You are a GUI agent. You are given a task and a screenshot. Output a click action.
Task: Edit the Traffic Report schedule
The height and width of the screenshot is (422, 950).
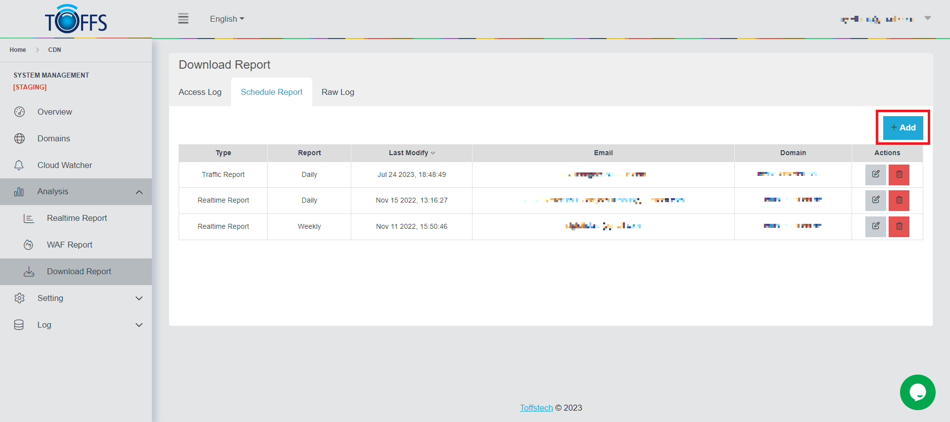tap(875, 174)
